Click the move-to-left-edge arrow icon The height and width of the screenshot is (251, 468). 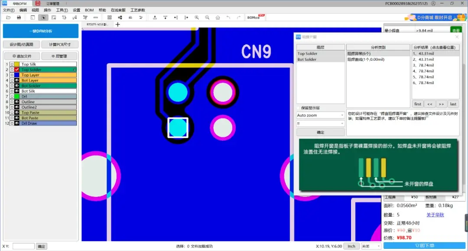[x=176, y=18]
